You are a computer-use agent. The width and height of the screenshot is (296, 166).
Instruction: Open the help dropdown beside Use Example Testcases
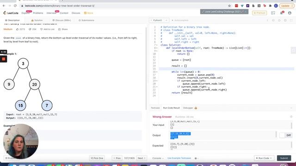[196, 158]
